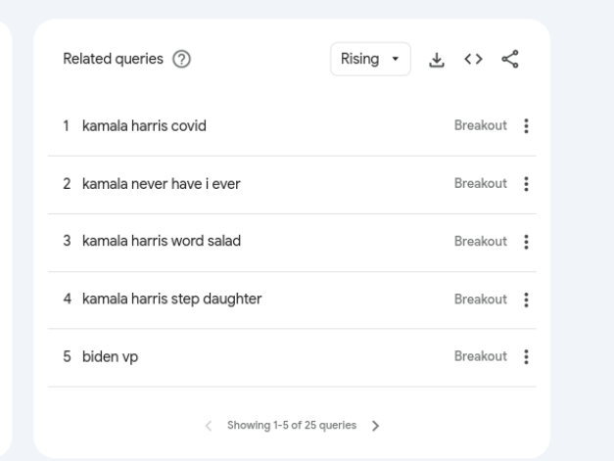Image resolution: width=614 pixels, height=461 pixels.
Task: Open the Rising sort dropdown
Action: [x=370, y=59]
